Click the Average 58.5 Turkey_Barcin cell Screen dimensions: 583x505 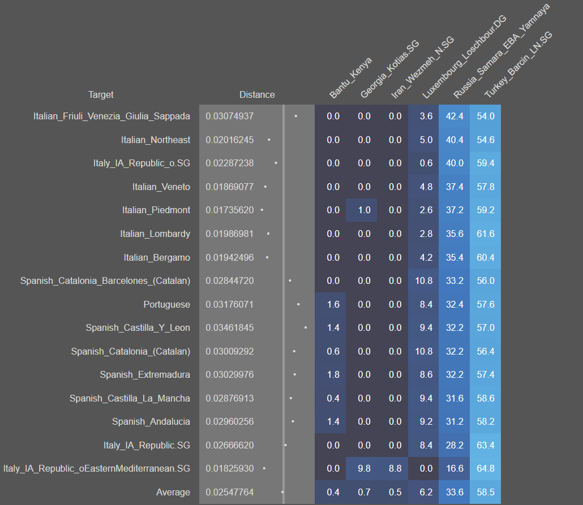pos(486,493)
